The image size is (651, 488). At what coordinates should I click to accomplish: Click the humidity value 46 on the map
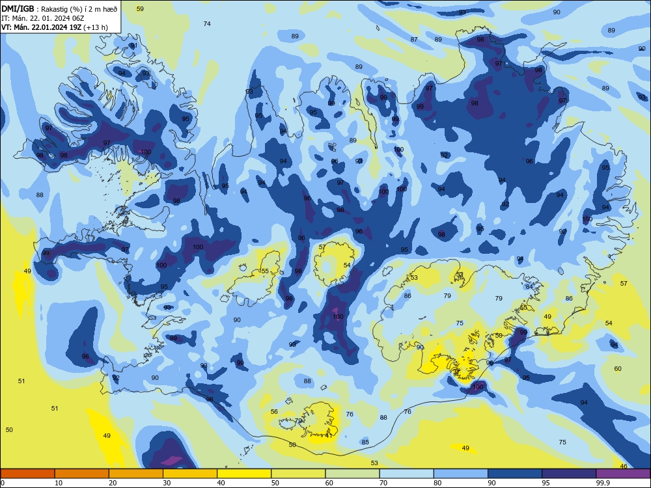[624, 466]
